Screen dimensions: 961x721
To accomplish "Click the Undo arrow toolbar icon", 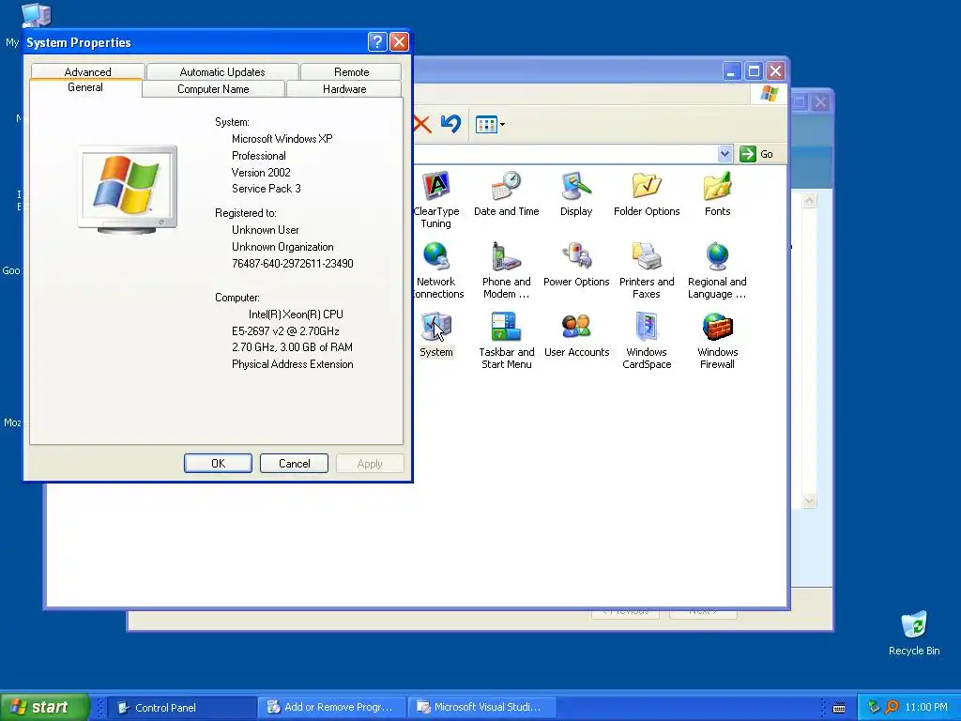I will tap(450, 124).
